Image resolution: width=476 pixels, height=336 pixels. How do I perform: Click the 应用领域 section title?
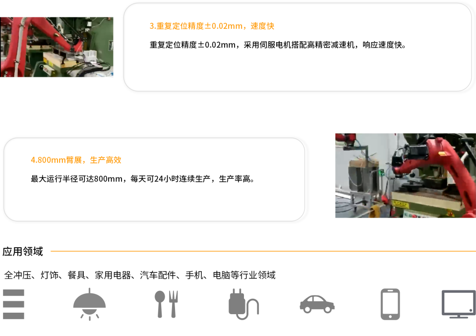click(x=23, y=251)
